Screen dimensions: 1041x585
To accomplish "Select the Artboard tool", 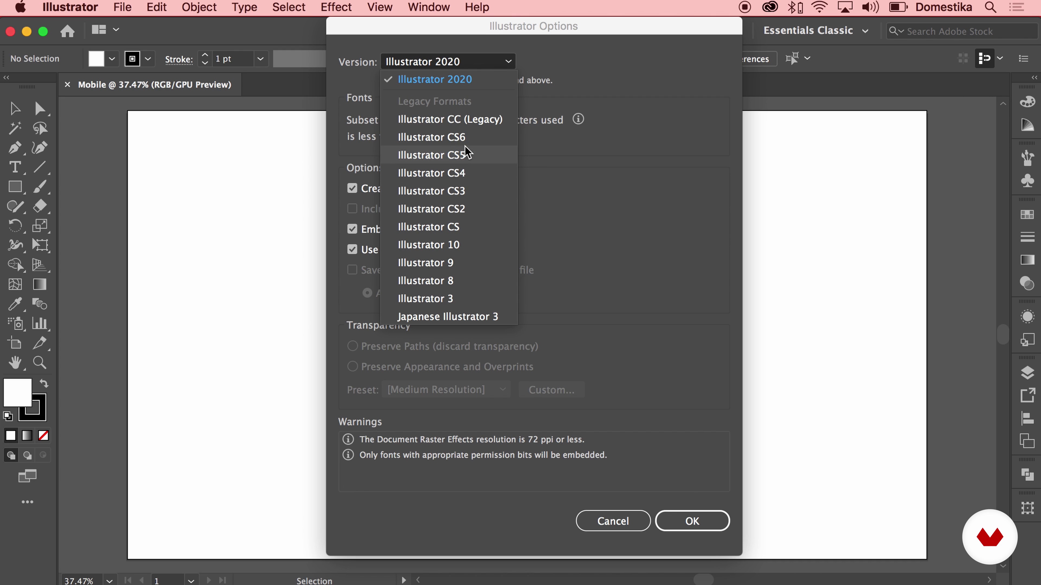I will pos(15,343).
